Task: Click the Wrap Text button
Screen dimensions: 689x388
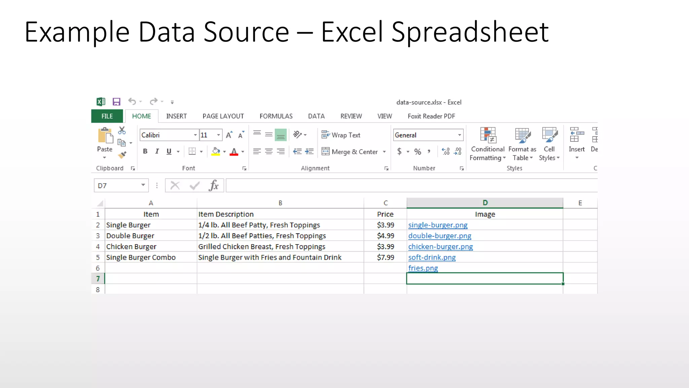Action: click(x=341, y=135)
